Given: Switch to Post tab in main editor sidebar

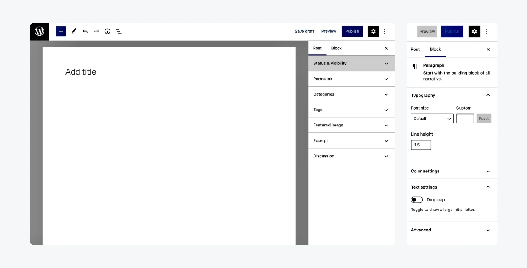Looking at the screenshot, I should click(x=317, y=48).
